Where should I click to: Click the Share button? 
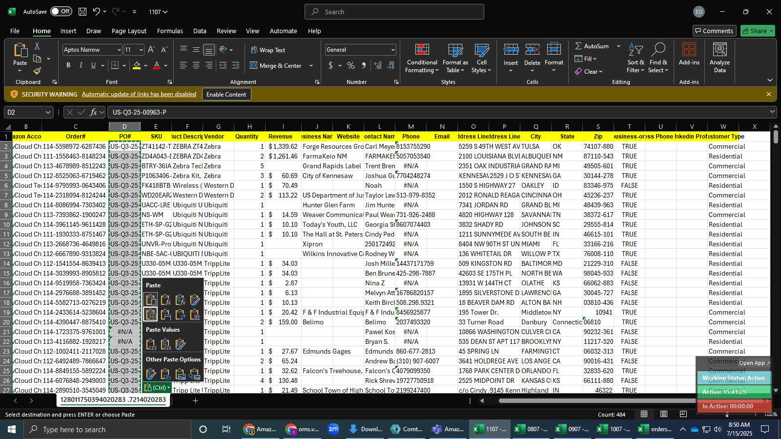(x=758, y=31)
